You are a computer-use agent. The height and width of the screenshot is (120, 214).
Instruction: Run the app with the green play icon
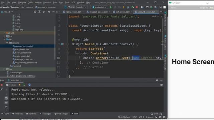tap(111, 7)
